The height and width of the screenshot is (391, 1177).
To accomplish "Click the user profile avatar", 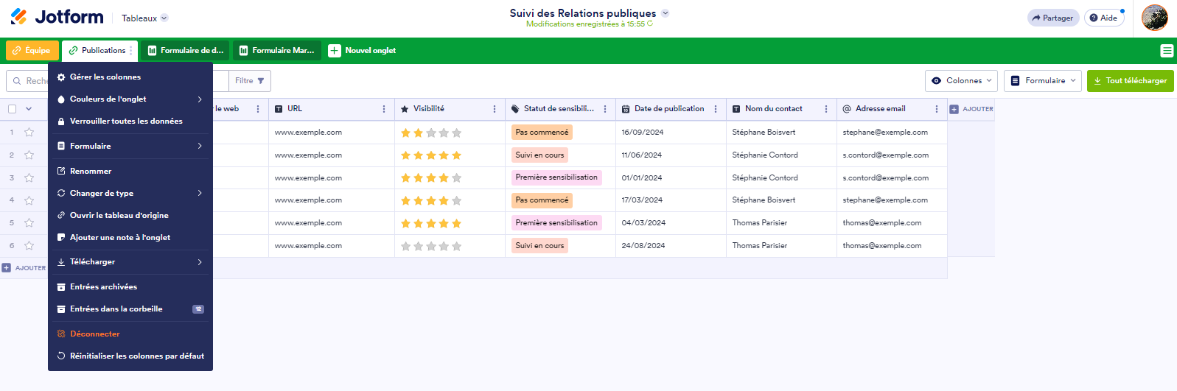I will 1154,18.
